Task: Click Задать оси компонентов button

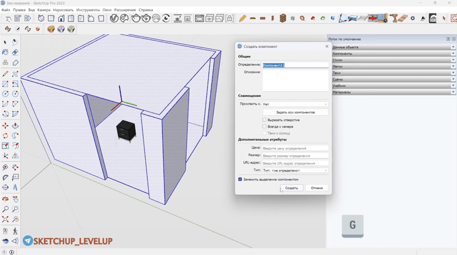Action: tap(295, 112)
